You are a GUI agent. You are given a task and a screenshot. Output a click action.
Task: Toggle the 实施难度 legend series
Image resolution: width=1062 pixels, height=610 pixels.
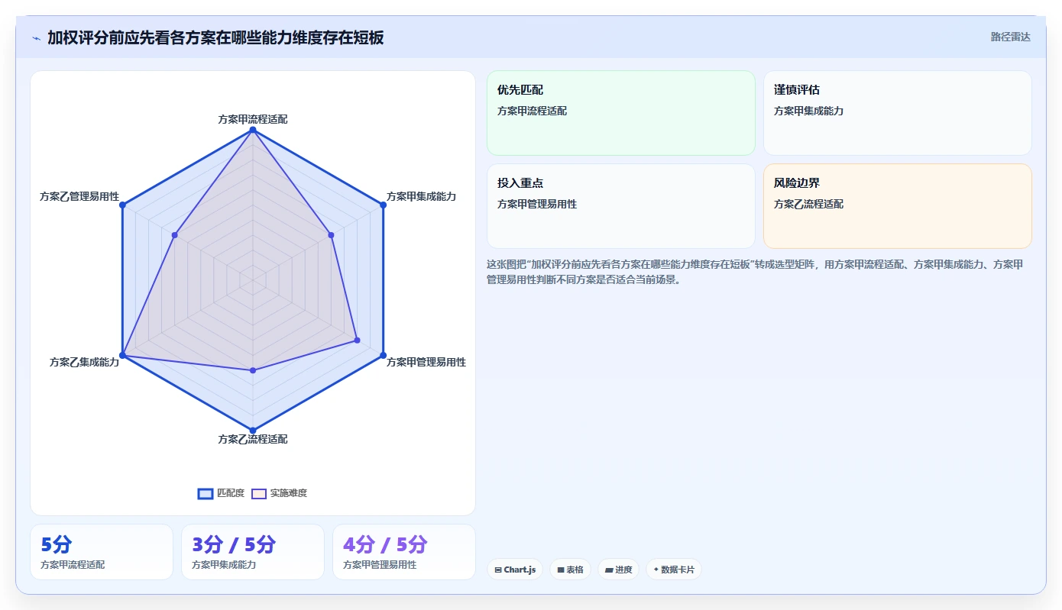(280, 493)
